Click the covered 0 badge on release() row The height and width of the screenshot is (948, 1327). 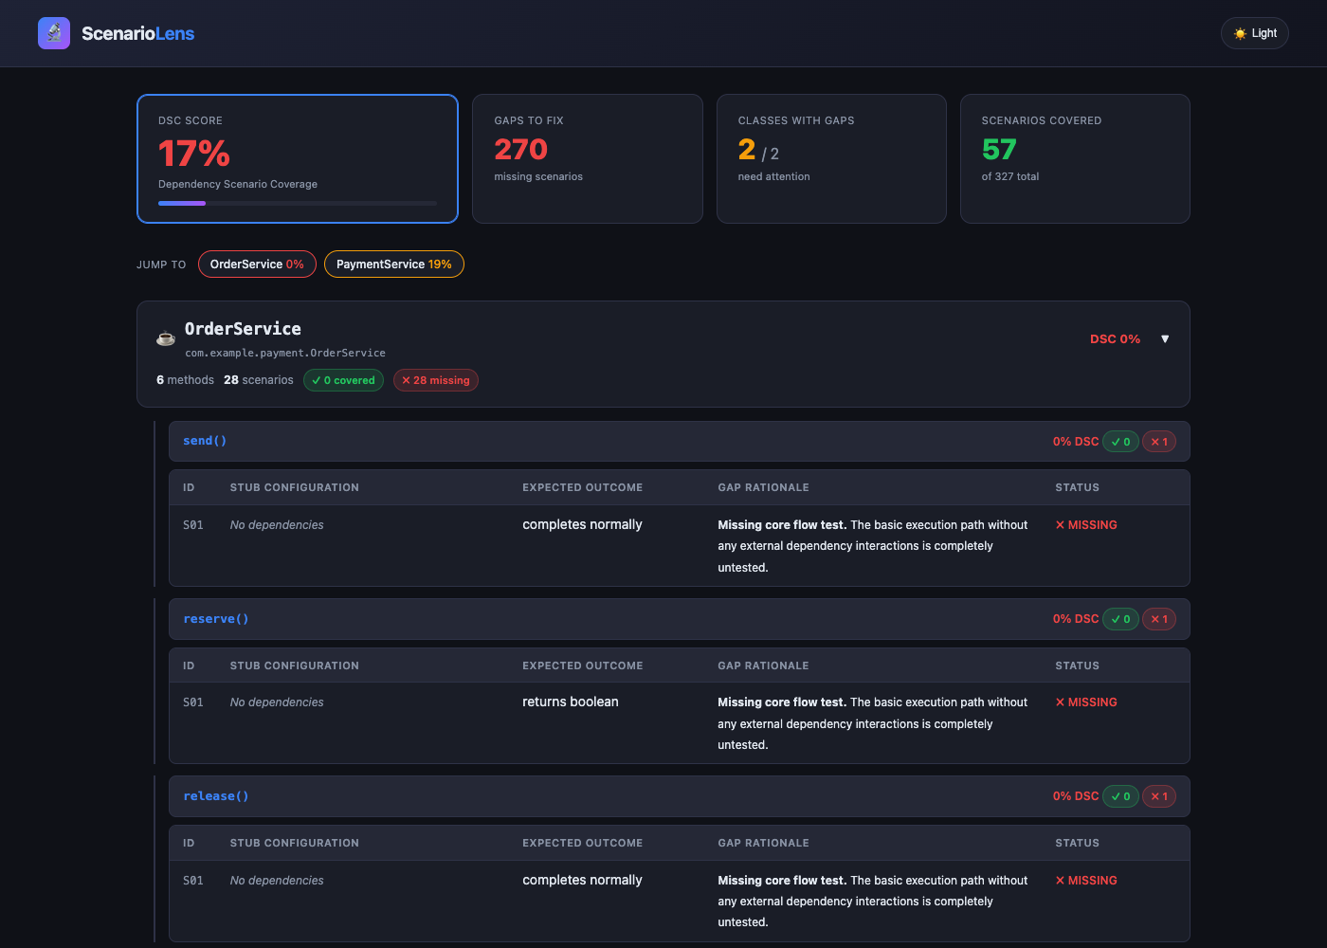[x=1120, y=796]
